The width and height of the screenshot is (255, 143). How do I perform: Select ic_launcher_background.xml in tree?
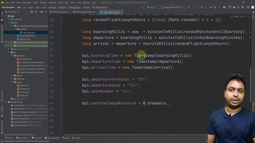[32, 62]
